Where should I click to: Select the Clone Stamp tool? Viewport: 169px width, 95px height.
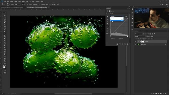click(5, 36)
